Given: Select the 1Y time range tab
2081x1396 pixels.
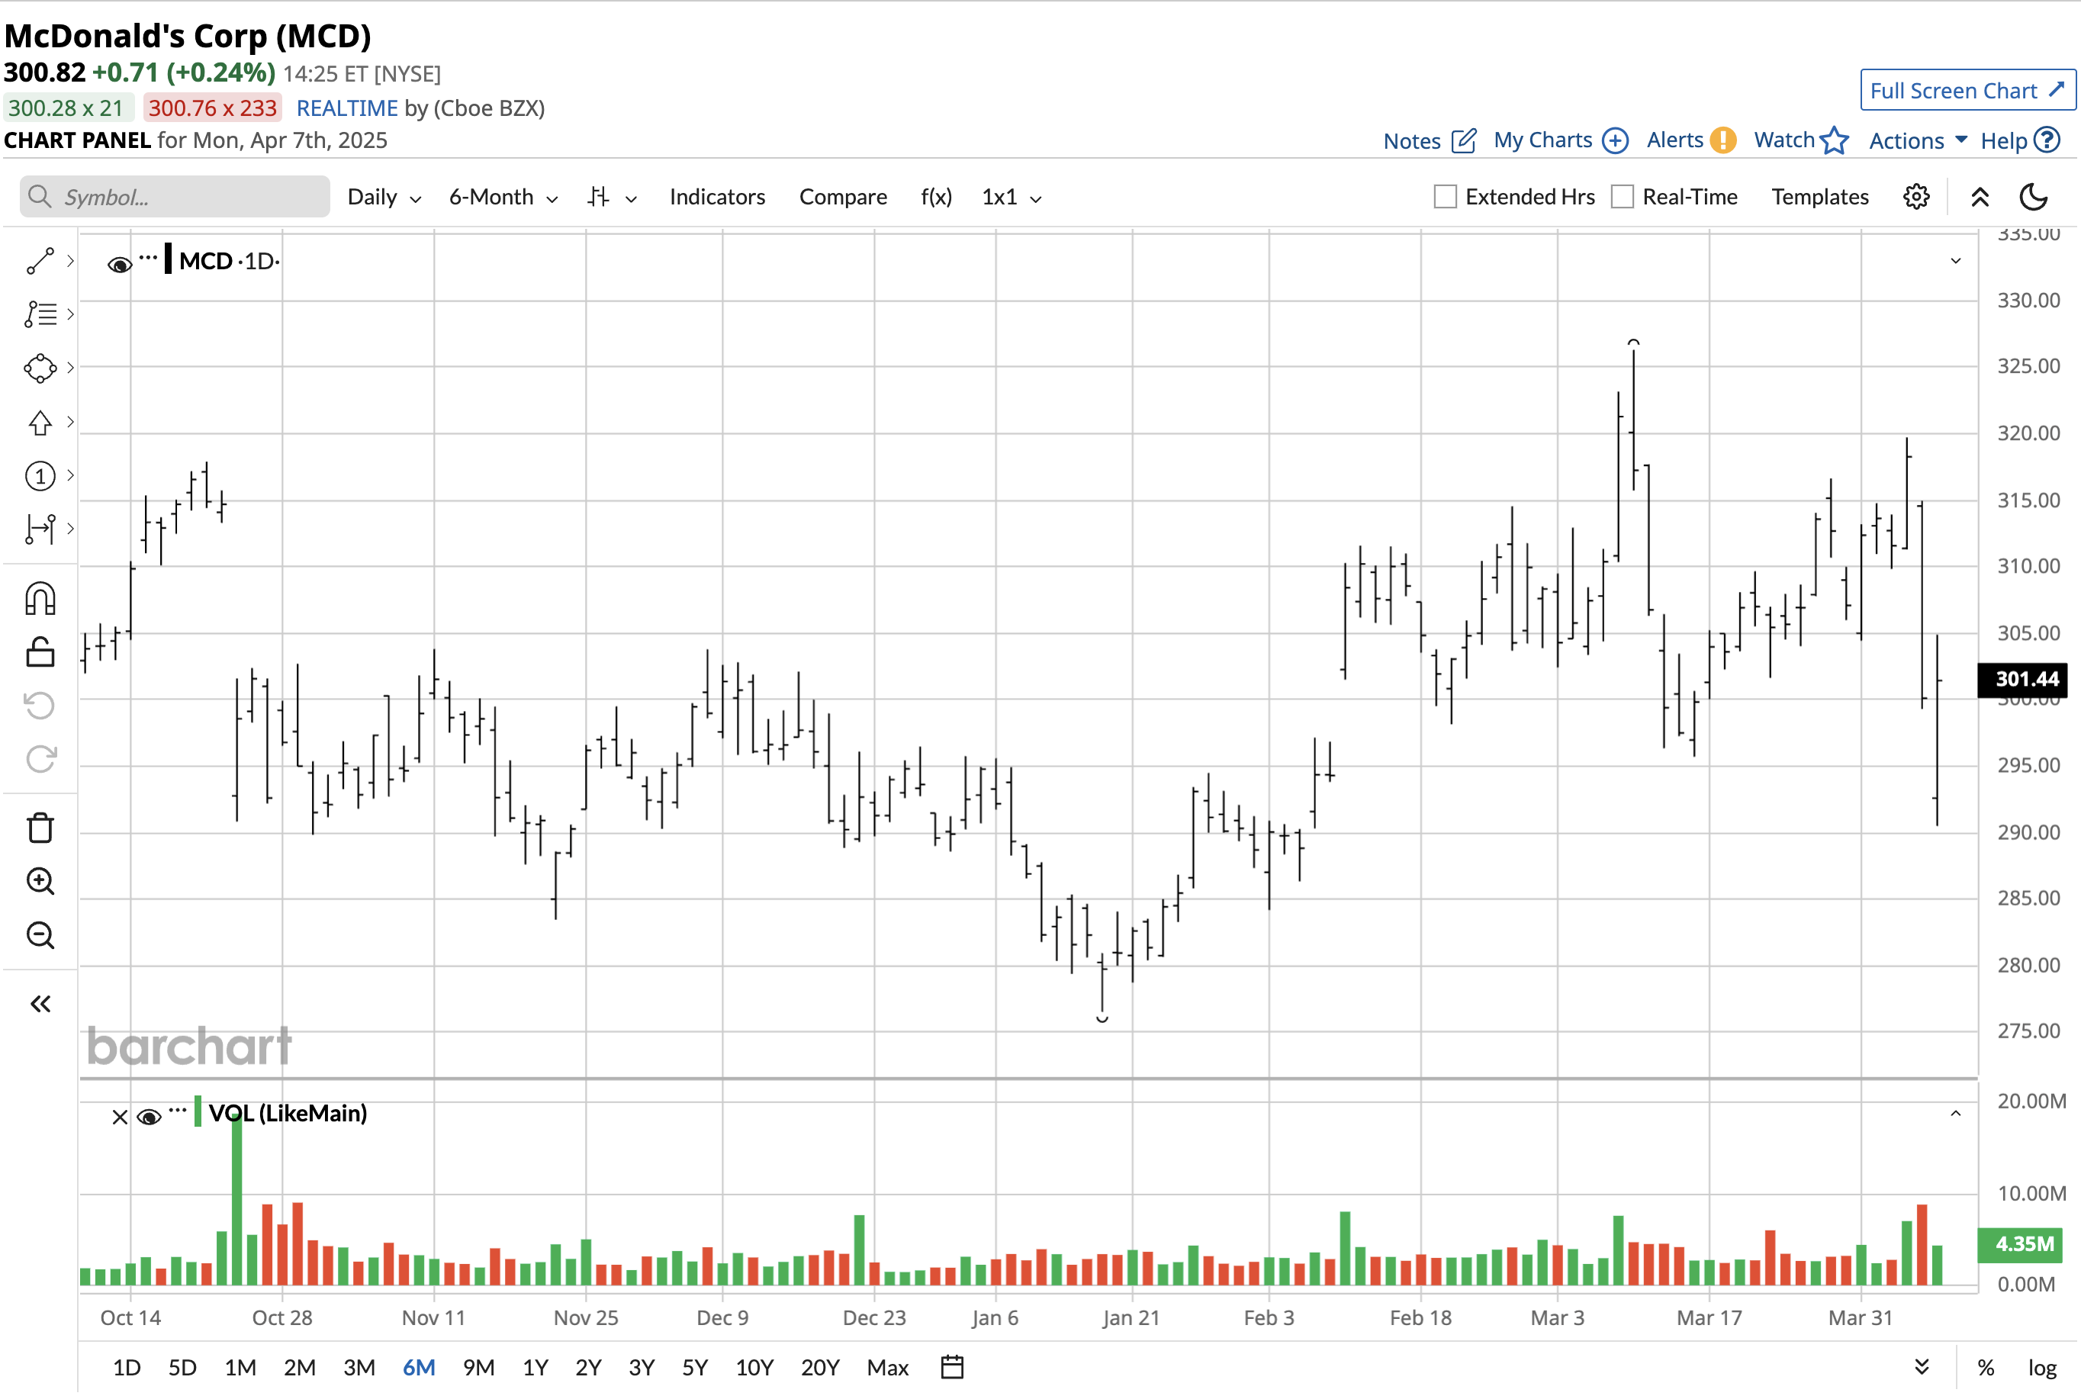Looking at the screenshot, I should tap(535, 1366).
